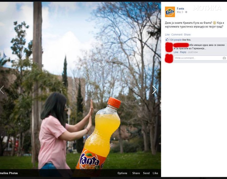Viewport: 227px width, 179px height.
Task: Open the photo Options menu
Action: [122, 173]
